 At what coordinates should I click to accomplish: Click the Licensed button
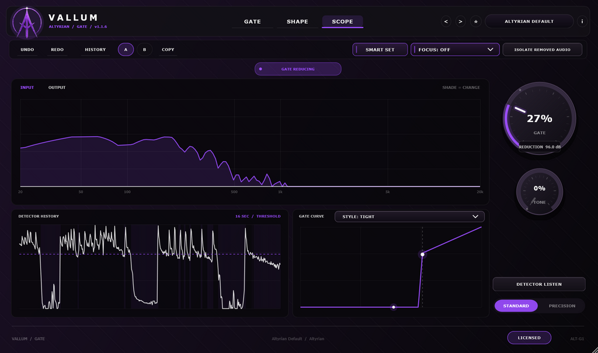529,338
